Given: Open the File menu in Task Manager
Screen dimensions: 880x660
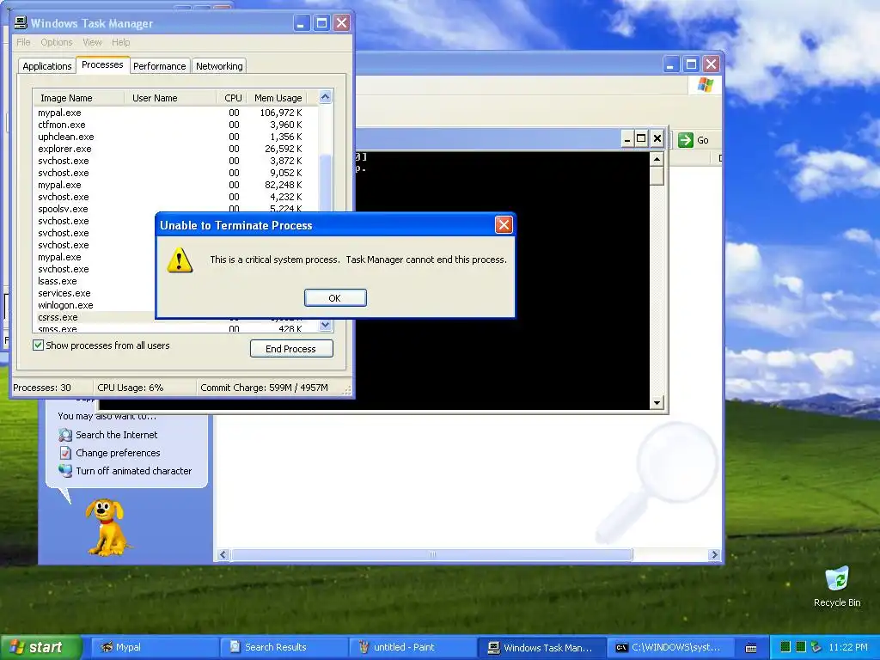Looking at the screenshot, I should point(23,42).
